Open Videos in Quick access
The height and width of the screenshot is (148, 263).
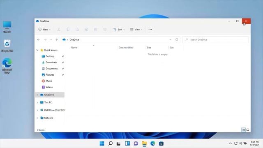pyautogui.click(x=49, y=87)
